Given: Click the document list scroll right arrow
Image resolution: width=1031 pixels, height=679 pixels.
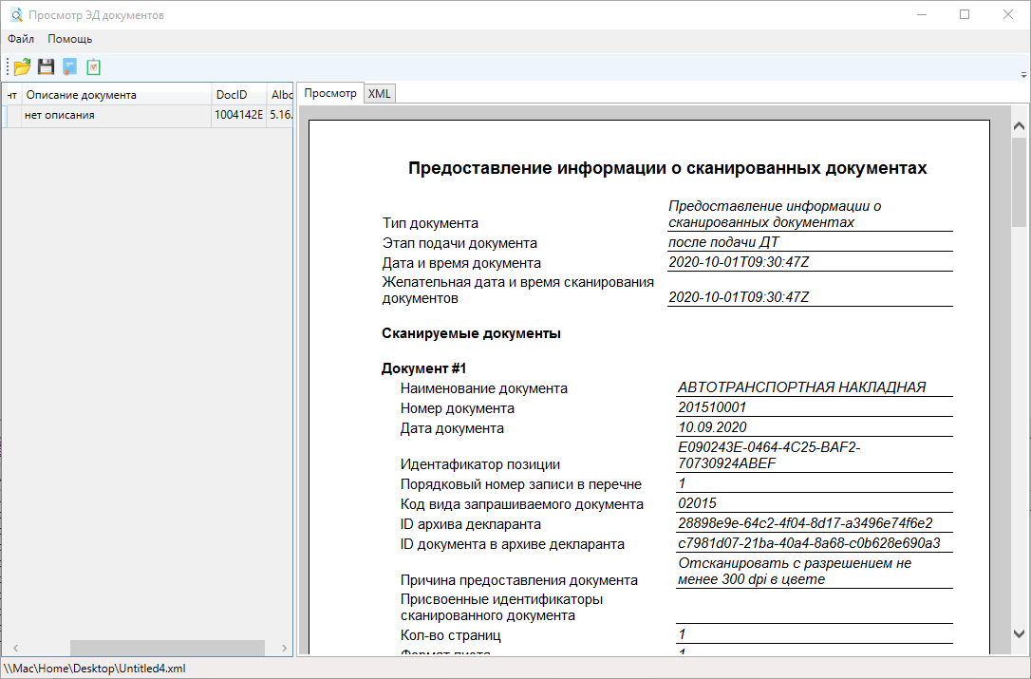Looking at the screenshot, I should point(285,648).
